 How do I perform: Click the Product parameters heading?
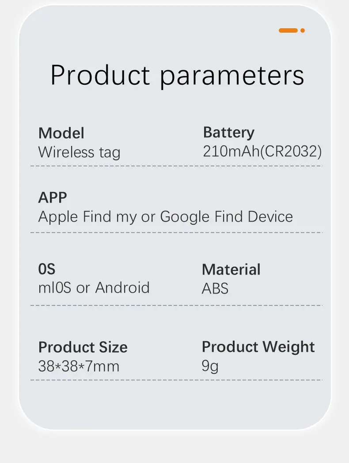point(177,75)
